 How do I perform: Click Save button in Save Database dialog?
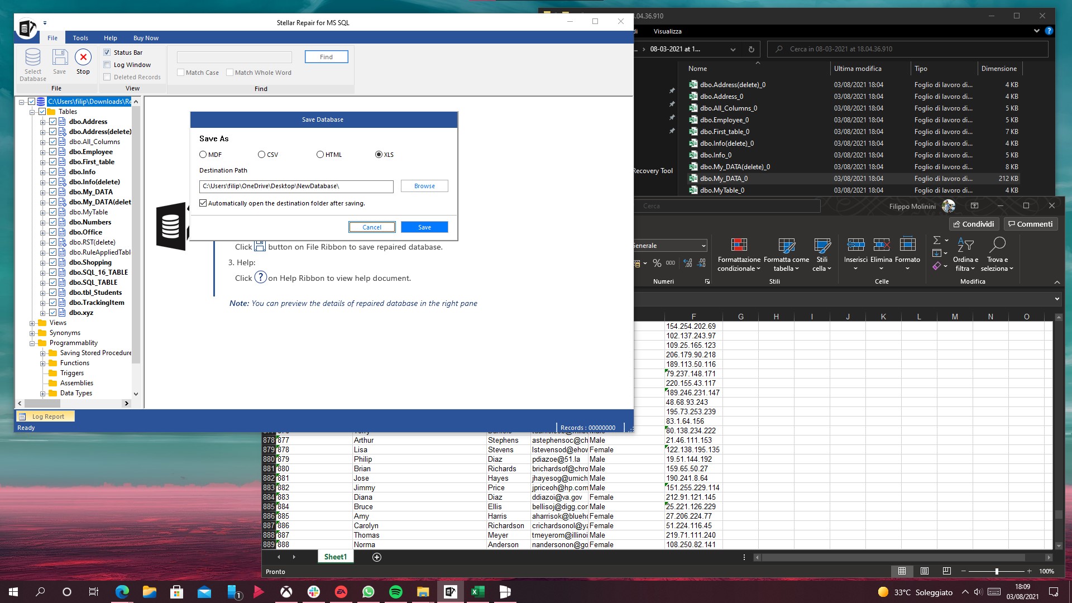pos(424,227)
